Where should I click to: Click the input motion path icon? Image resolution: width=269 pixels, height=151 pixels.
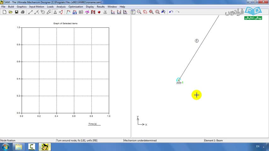point(68,12)
